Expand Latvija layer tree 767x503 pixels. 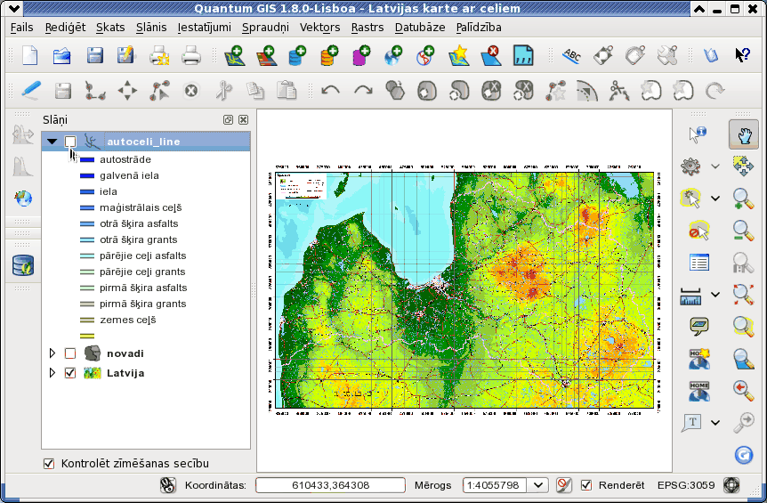[52, 373]
